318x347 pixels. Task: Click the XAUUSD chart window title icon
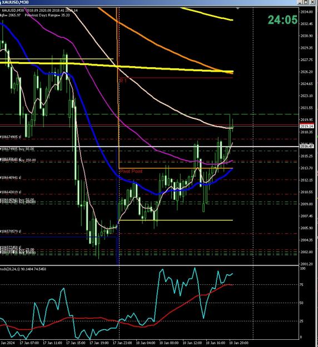(x=1, y=2)
